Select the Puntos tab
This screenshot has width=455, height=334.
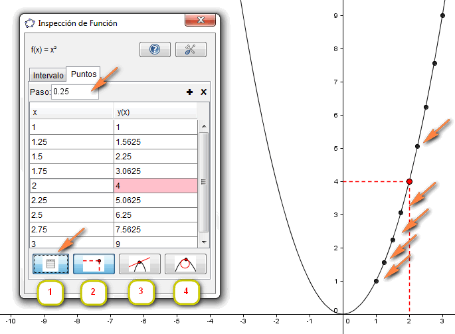tap(84, 74)
